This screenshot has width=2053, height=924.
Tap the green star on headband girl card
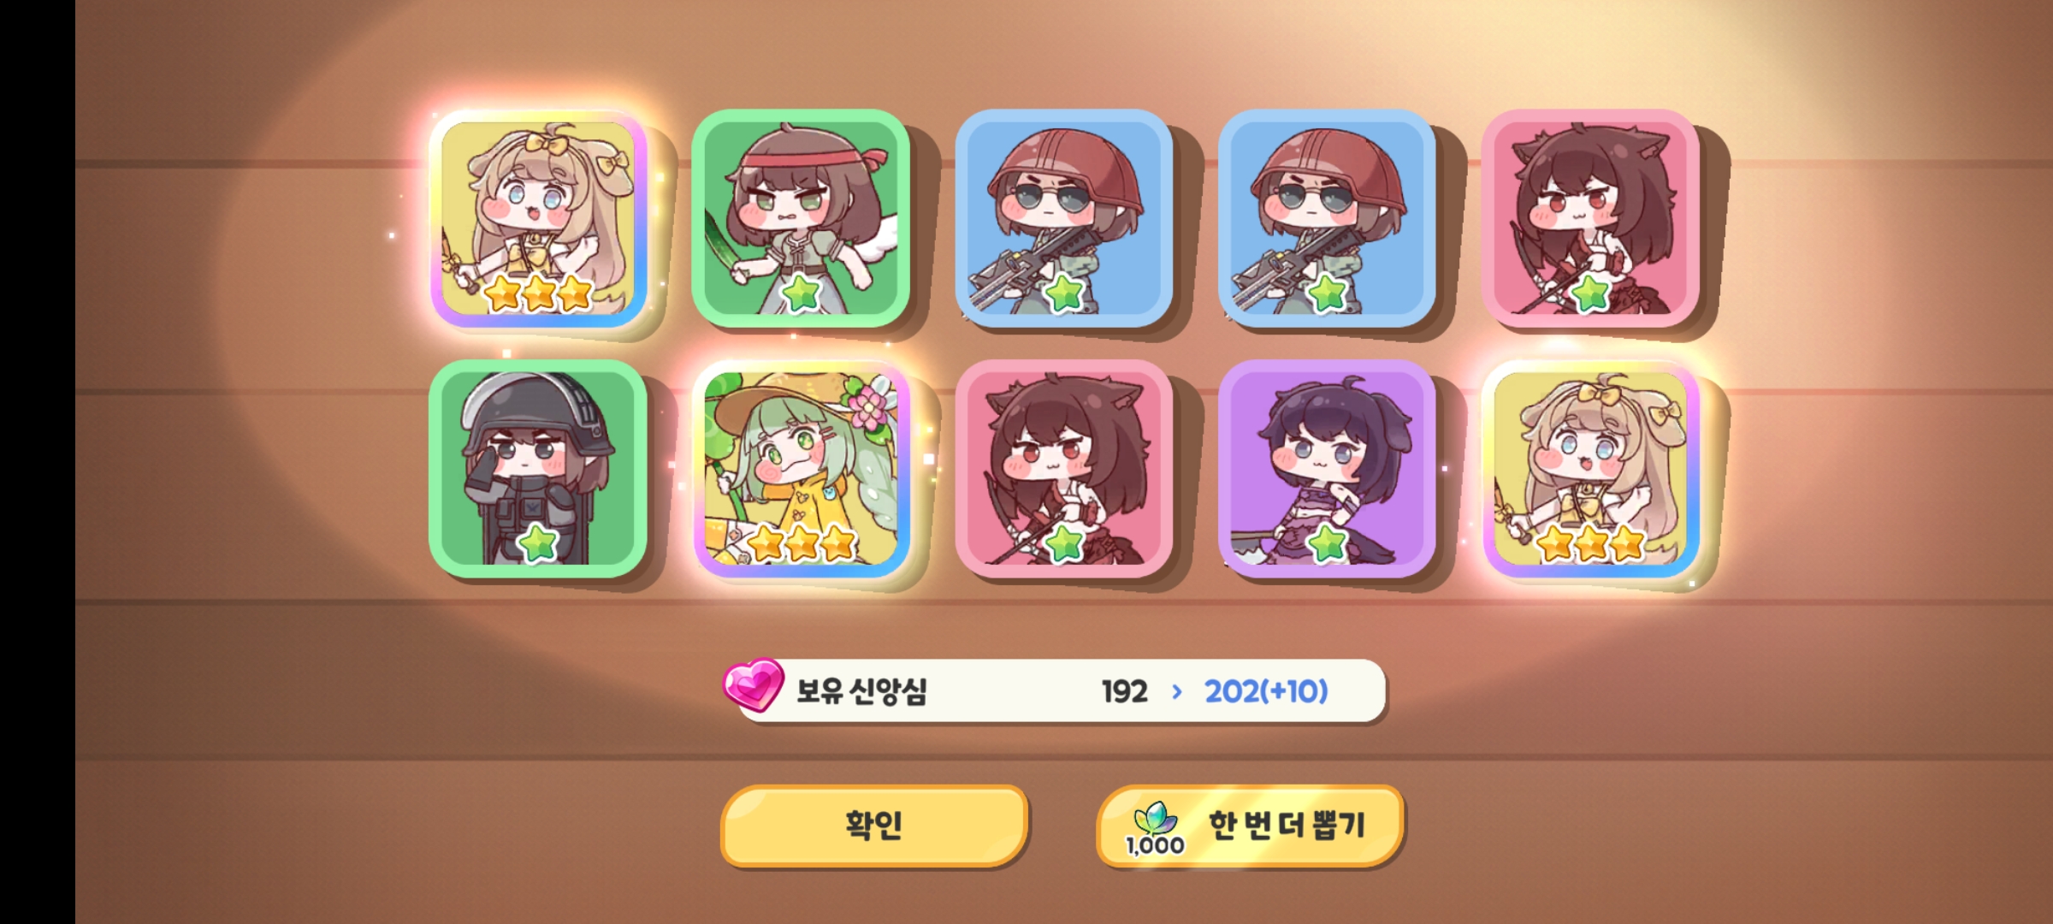802,293
